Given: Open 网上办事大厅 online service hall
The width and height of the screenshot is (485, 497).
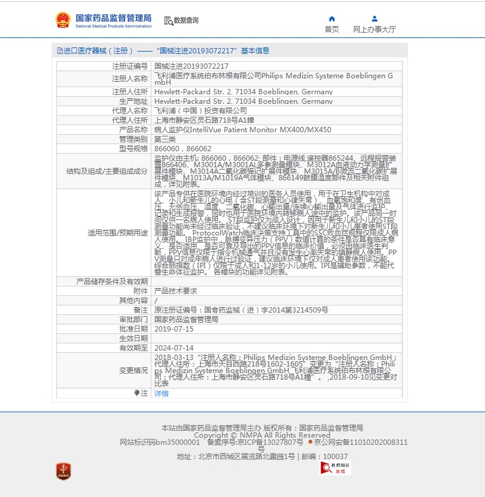Looking at the screenshot, I should coord(375,30).
